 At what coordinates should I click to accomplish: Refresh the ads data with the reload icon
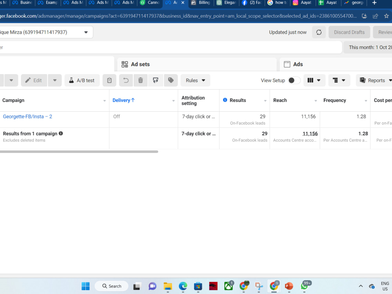319,32
